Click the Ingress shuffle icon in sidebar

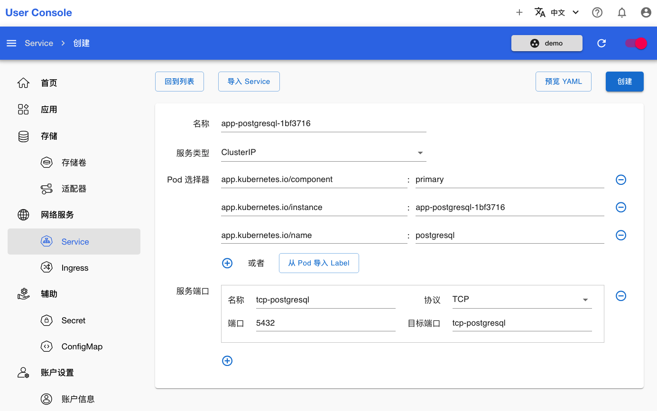[x=46, y=267]
